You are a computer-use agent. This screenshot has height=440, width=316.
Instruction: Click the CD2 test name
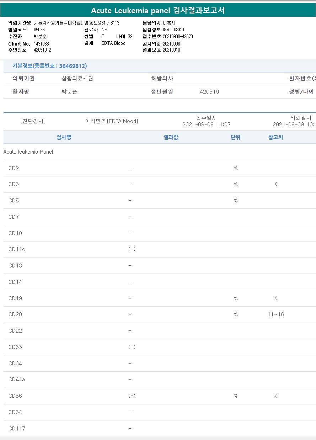pyautogui.click(x=14, y=168)
